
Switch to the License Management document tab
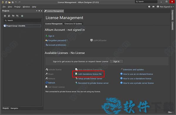coord(54,11)
